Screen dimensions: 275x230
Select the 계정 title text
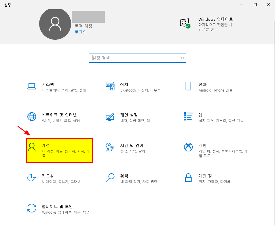[x=46, y=145]
